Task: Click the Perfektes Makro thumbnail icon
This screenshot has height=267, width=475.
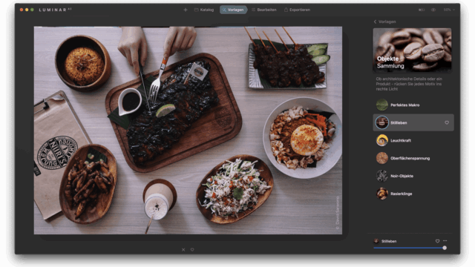Action: pos(382,105)
